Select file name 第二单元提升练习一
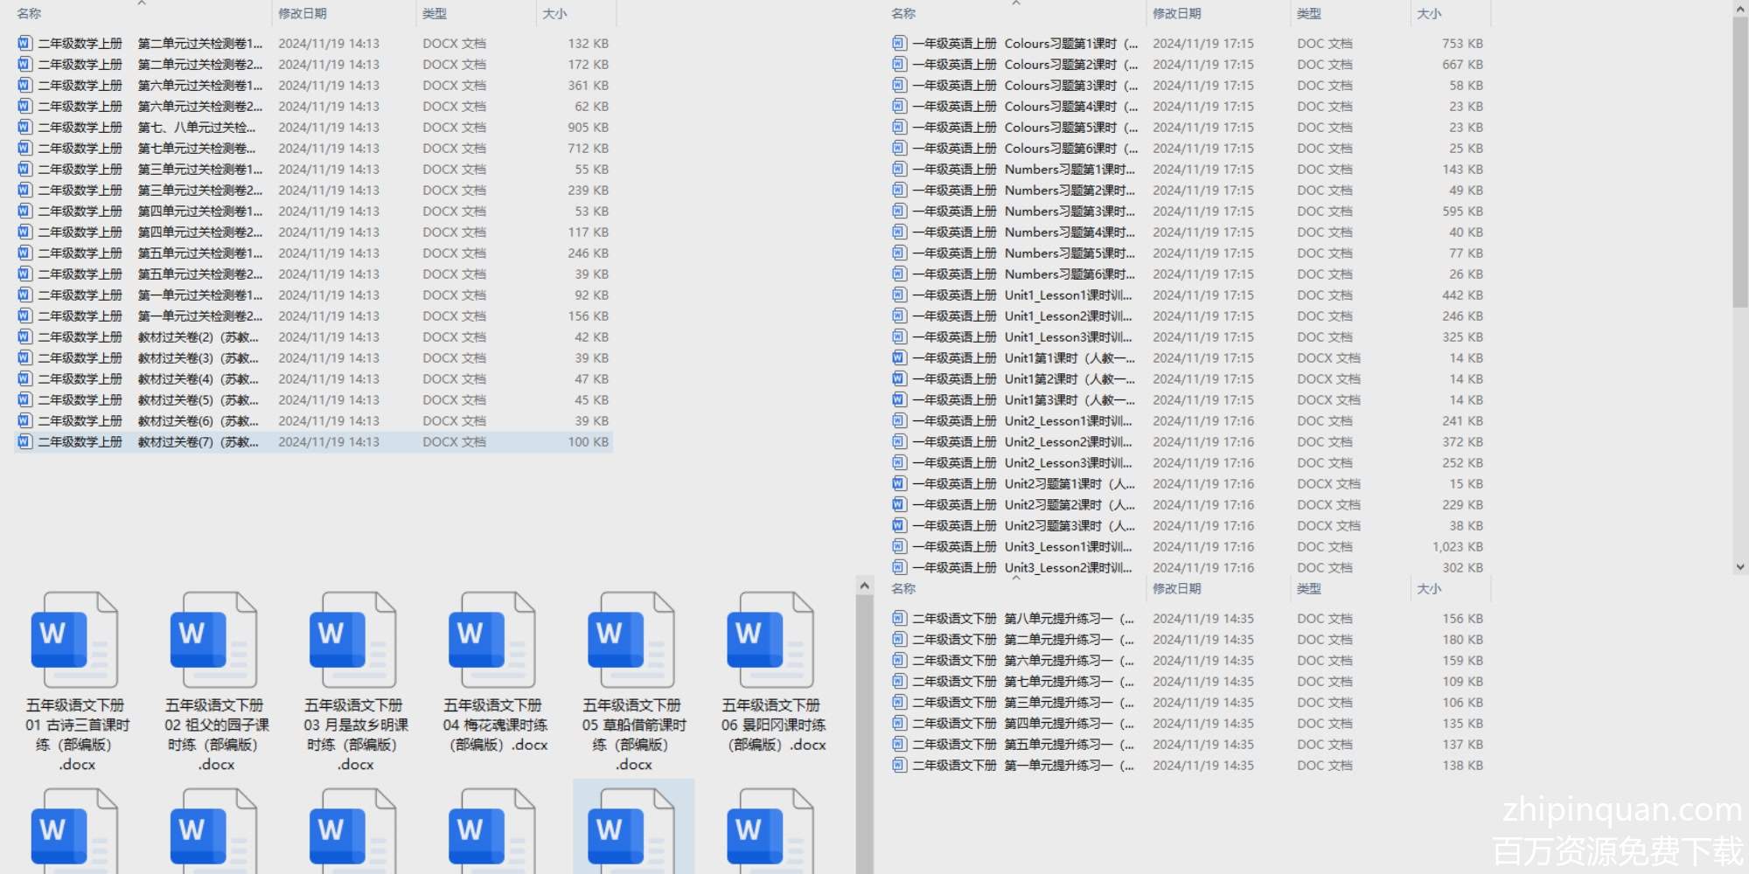Screen dimensions: 1749x874 [1023, 639]
